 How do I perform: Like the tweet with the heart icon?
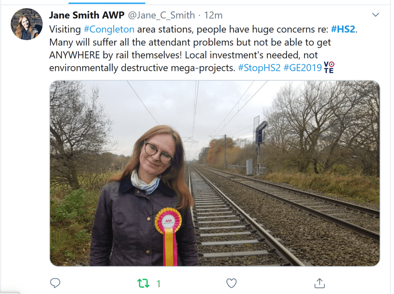[231, 283]
